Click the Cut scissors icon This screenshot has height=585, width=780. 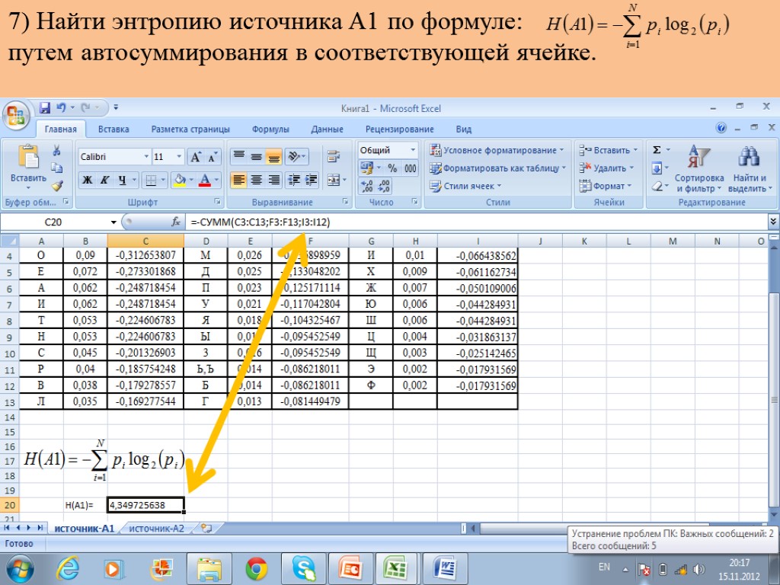56,150
